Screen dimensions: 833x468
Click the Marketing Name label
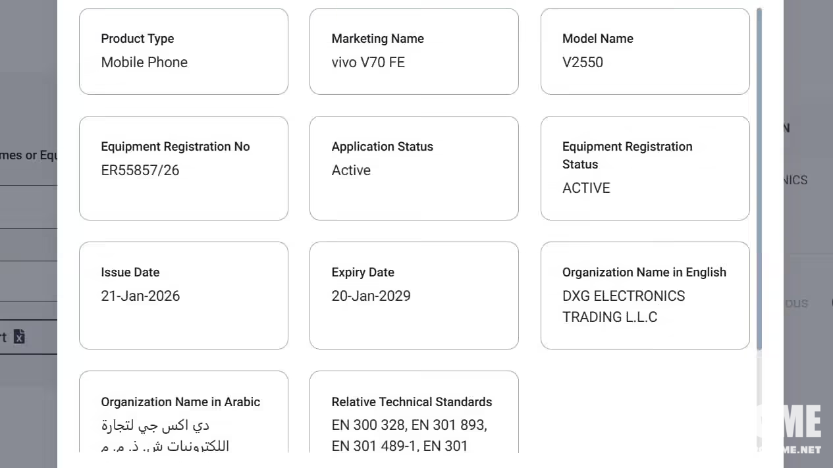[377, 39]
